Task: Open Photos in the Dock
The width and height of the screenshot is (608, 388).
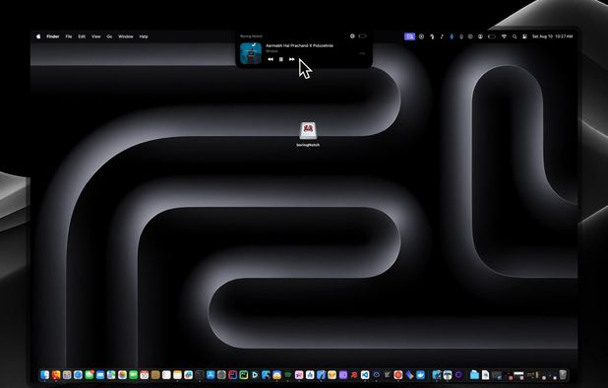Action: pyautogui.click(x=122, y=375)
